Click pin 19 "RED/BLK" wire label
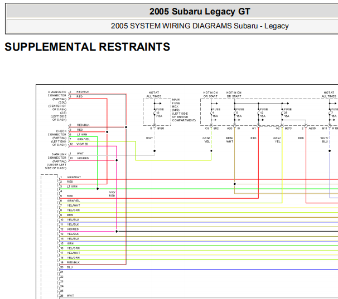This screenshot has height=299, width=338. coord(73,262)
